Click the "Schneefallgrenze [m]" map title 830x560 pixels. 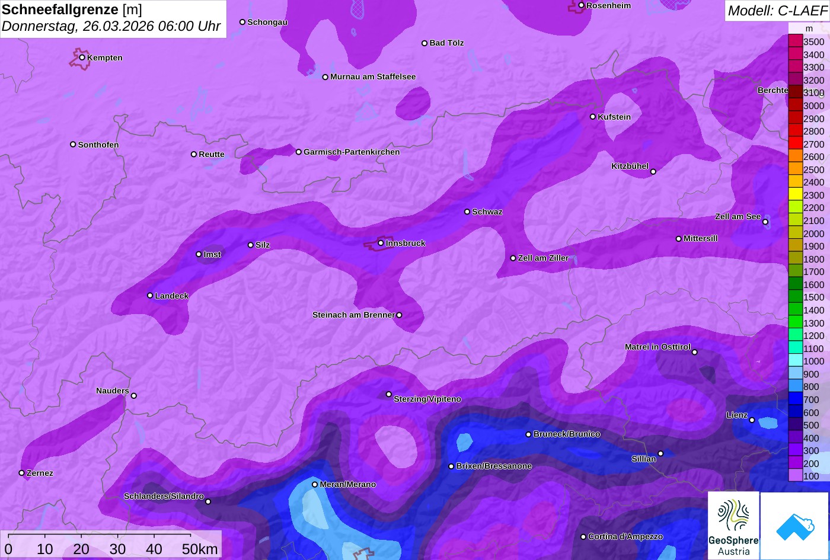(x=72, y=9)
